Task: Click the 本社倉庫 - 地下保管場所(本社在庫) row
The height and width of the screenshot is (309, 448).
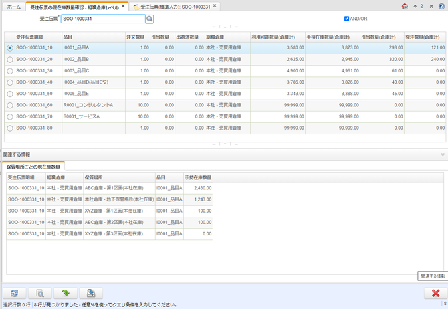Action: pos(110,199)
